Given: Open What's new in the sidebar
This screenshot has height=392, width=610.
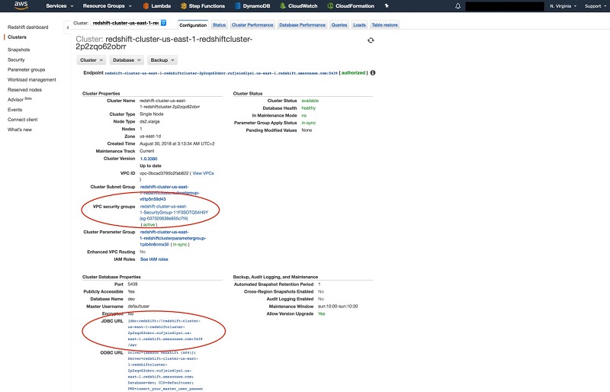Looking at the screenshot, I should coord(20,130).
